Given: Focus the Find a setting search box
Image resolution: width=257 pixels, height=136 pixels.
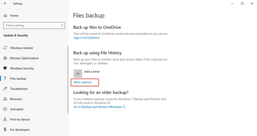Looking at the screenshot, I should (34, 26).
